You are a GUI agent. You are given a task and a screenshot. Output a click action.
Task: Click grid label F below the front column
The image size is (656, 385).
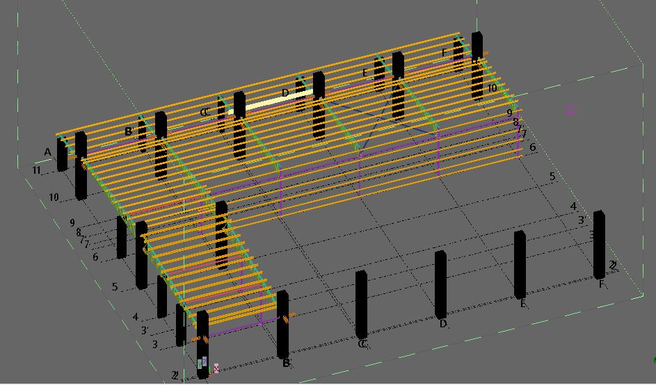(601, 284)
